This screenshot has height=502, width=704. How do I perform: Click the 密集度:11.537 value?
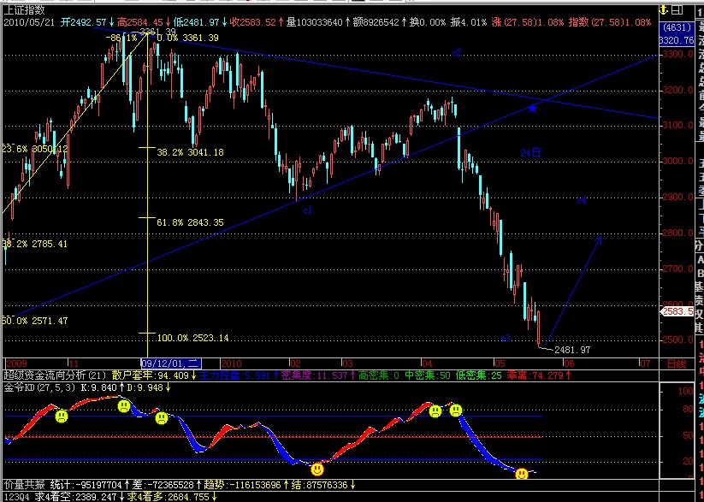[x=319, y=375]
